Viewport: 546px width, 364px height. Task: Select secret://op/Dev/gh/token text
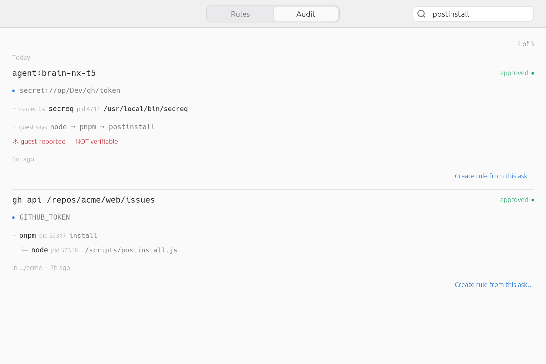(70, 90)
